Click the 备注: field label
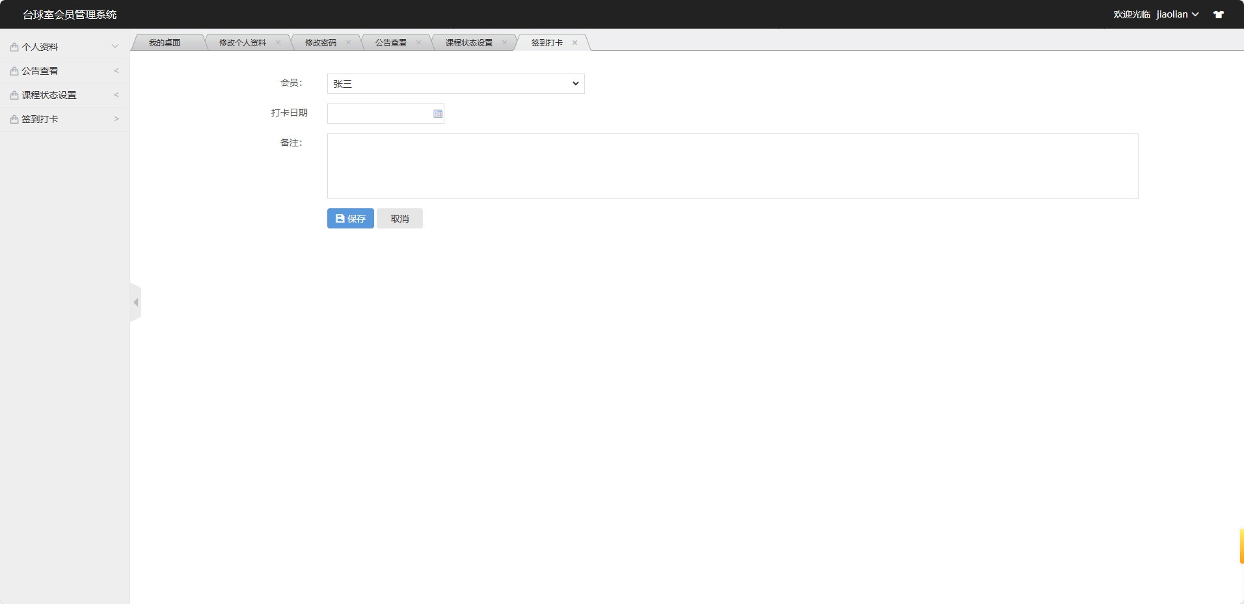1244x604 pixels. point(291,143)
